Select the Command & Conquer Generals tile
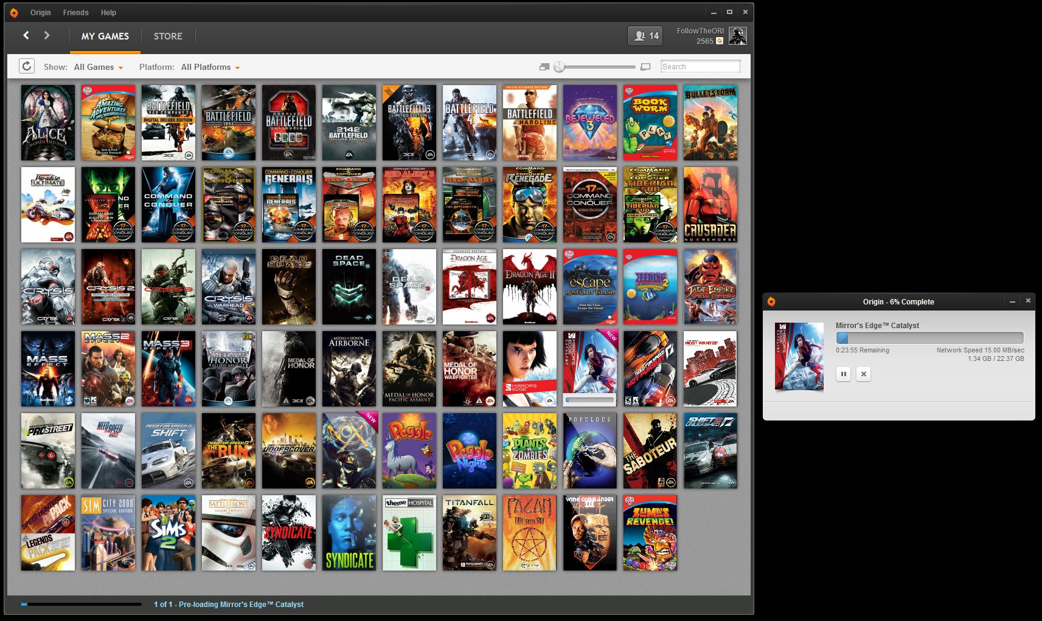1042x621 pixels. 289,205
